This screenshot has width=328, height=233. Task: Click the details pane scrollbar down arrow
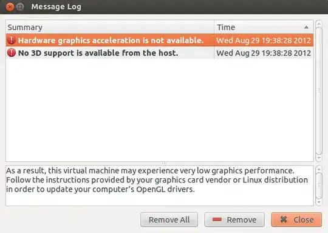pyautogui.click(x=319, y=202)
